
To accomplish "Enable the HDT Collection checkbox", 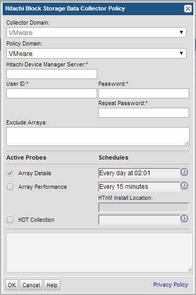I will [x=10, y=220].
